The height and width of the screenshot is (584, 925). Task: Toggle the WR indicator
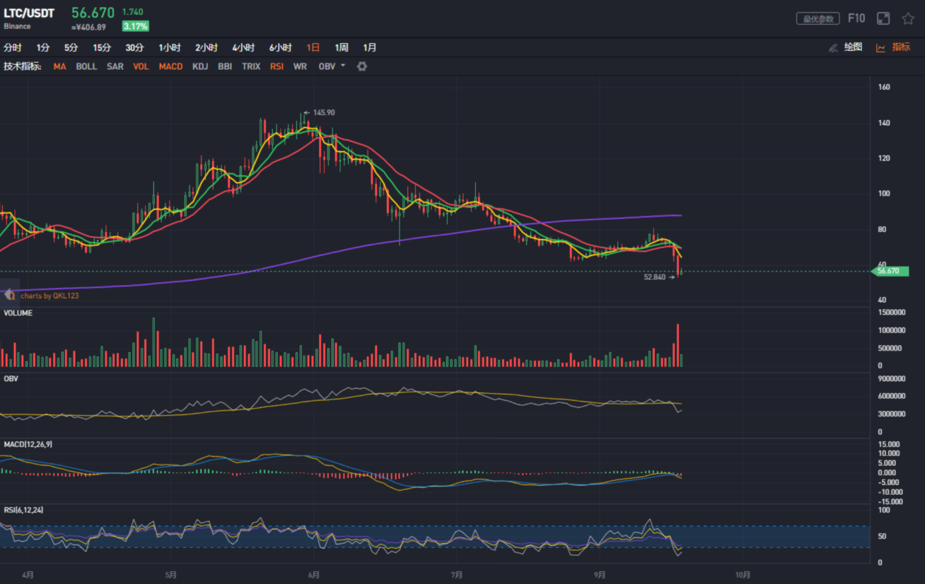[300, 66]
